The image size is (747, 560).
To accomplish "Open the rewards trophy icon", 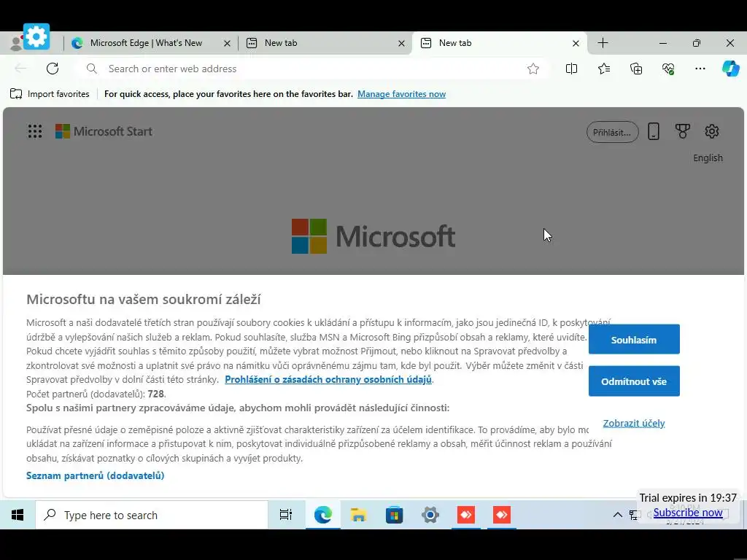I will (x=683, y=131).
